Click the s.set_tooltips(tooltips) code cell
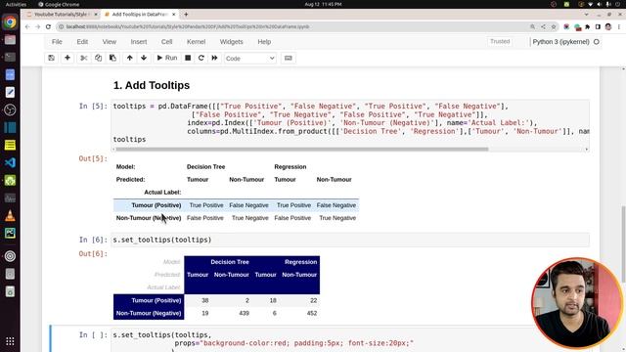This screenshot has width=626, height=352. pos(350,240)
